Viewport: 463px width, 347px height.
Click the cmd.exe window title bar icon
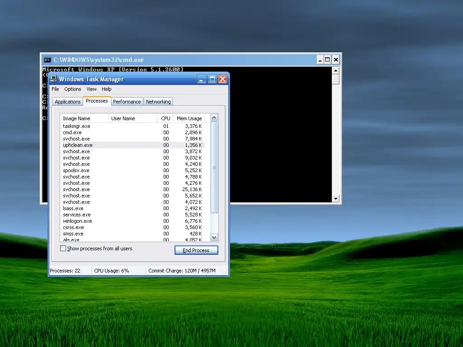47,60
